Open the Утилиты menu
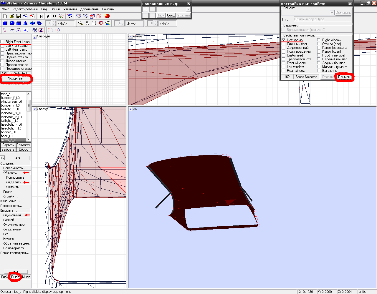 tap(70, 9)
